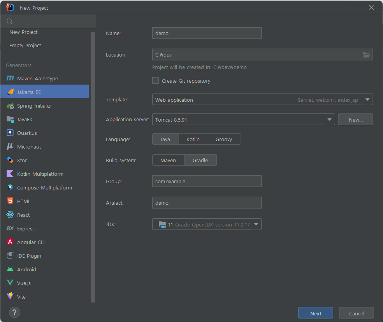Image resolution: width=383 pixels, height=322 pixels.
Task: Choose Maven as the build system
Action: point(168,160)
